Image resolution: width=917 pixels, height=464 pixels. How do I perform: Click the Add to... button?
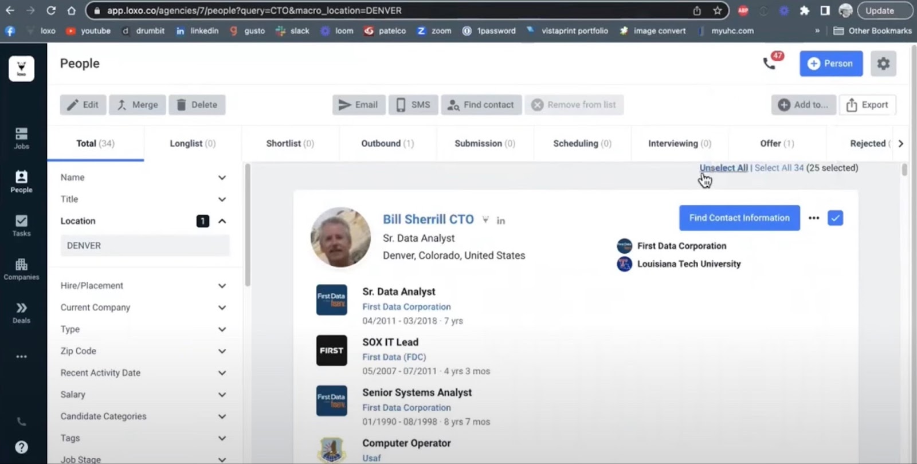[x=804, y=105]
